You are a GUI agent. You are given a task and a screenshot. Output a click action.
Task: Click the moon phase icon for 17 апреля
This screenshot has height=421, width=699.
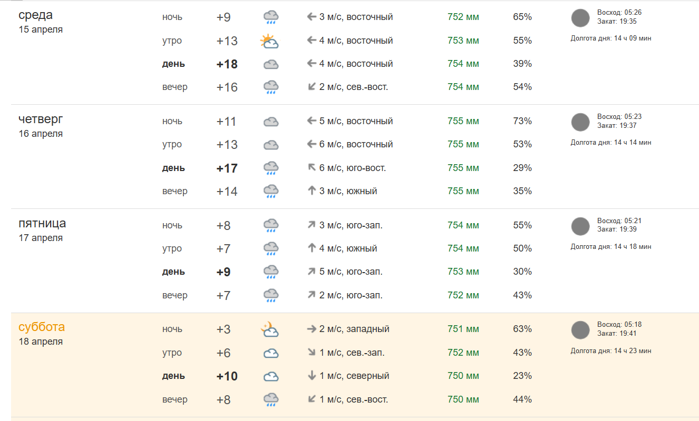click(x=580, y=226)
